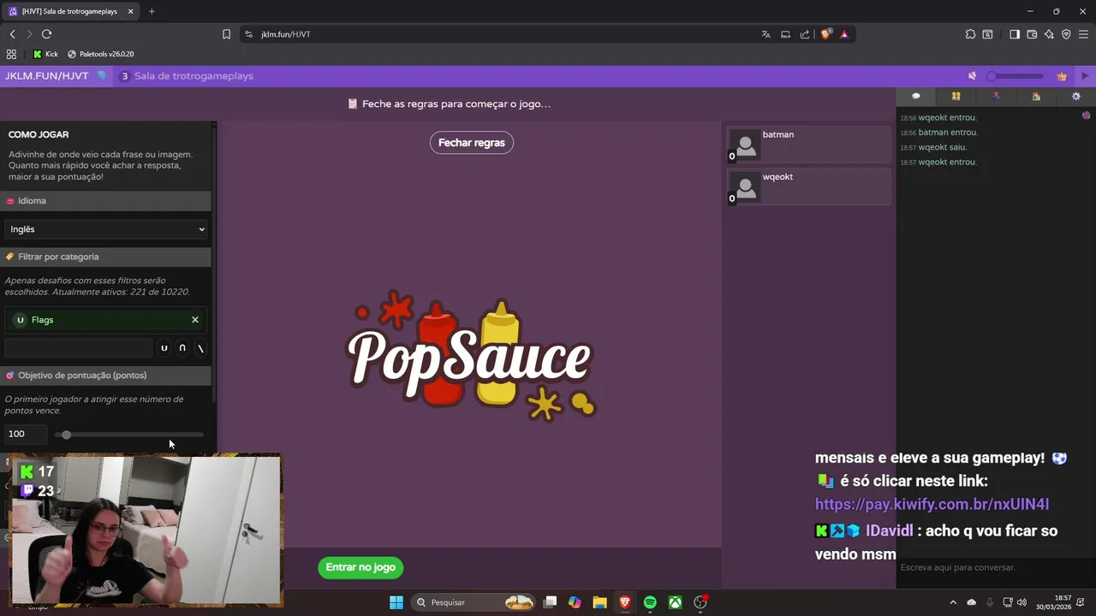Open the Windows Start menu
This screenshot has width=1096, height=616.
tap(396, 602)
